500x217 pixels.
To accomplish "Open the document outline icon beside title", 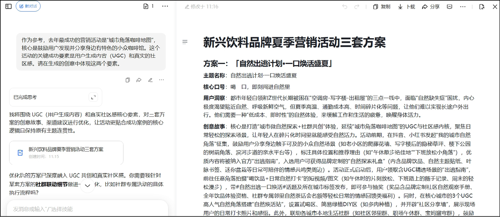I will pos(185,42).
